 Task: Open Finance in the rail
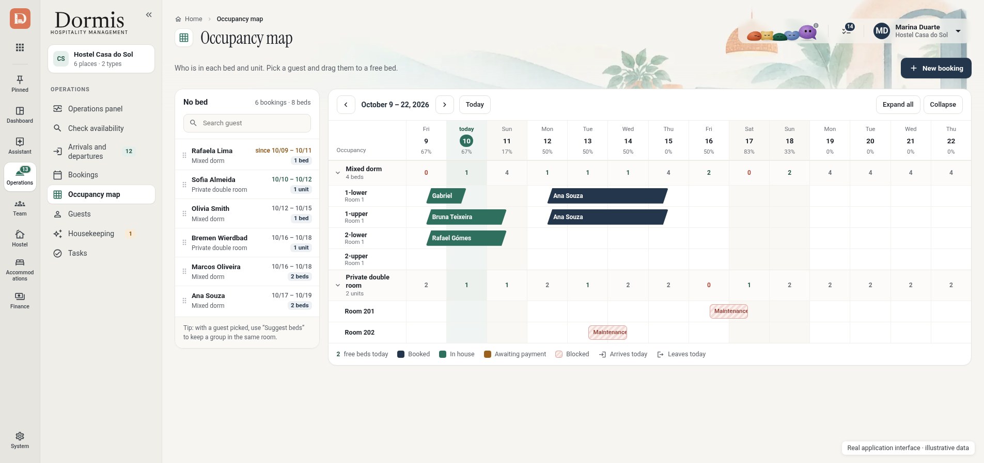coord(20,300)
